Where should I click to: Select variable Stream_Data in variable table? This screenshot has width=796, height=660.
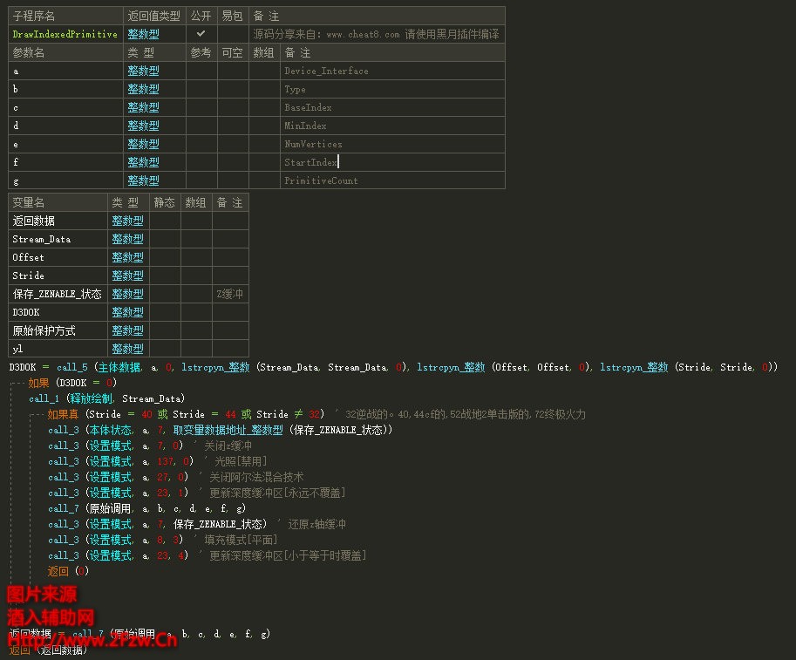tap(42, 239)
